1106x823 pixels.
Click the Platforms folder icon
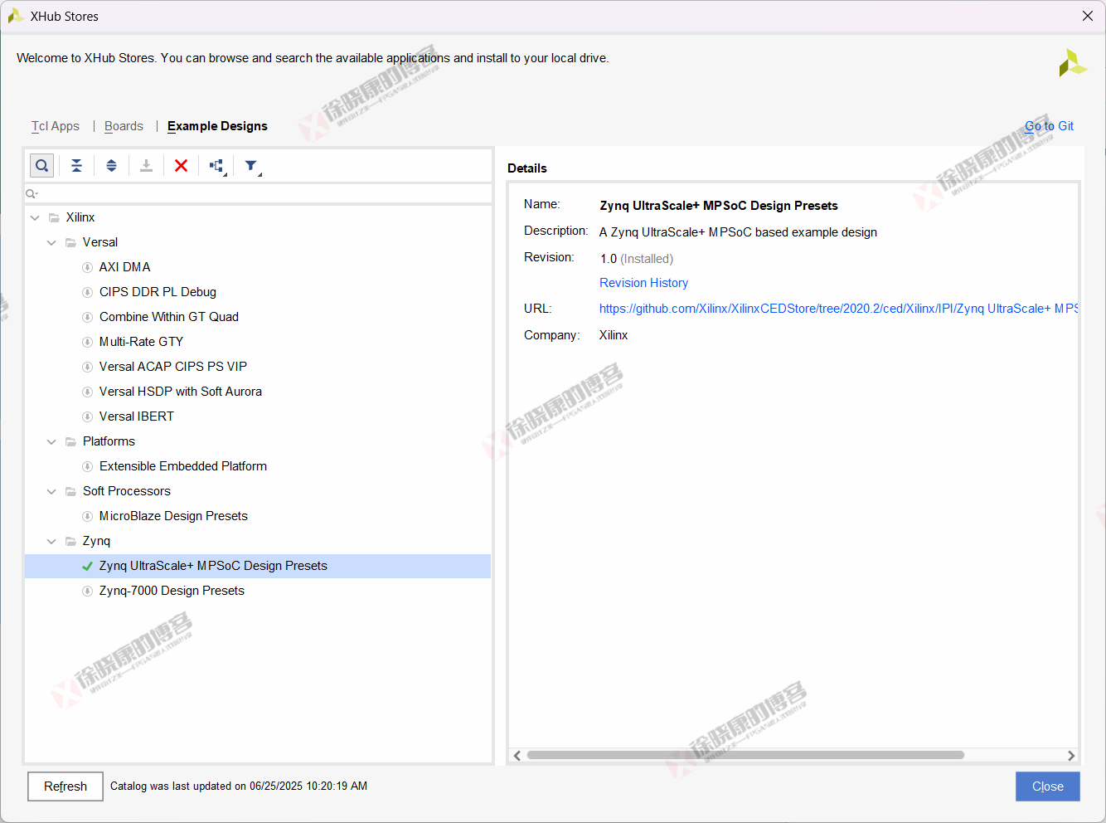point(70,441)
